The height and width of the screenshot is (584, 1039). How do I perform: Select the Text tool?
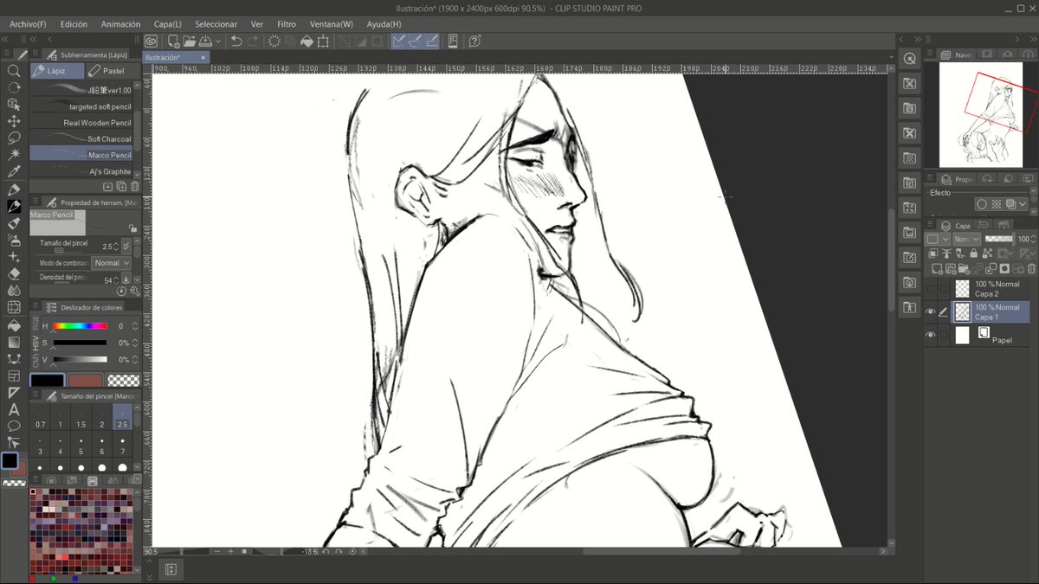pyautogui.click(x=14, y=409)
